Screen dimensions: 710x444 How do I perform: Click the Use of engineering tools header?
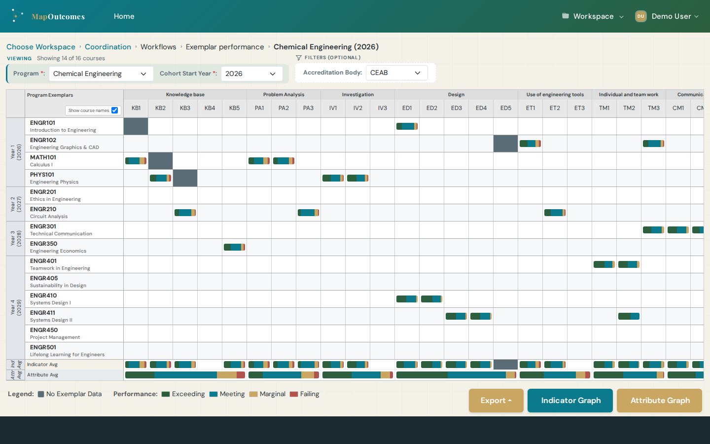pos(555,95)
